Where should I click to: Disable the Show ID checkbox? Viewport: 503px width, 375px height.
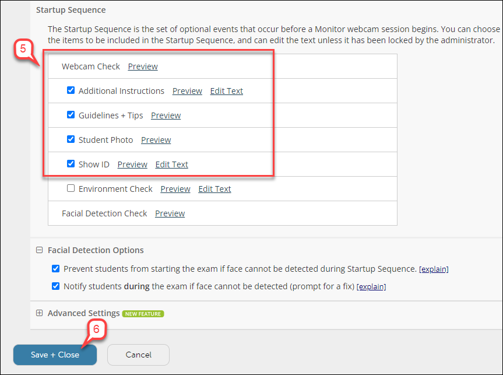[71, 164]
